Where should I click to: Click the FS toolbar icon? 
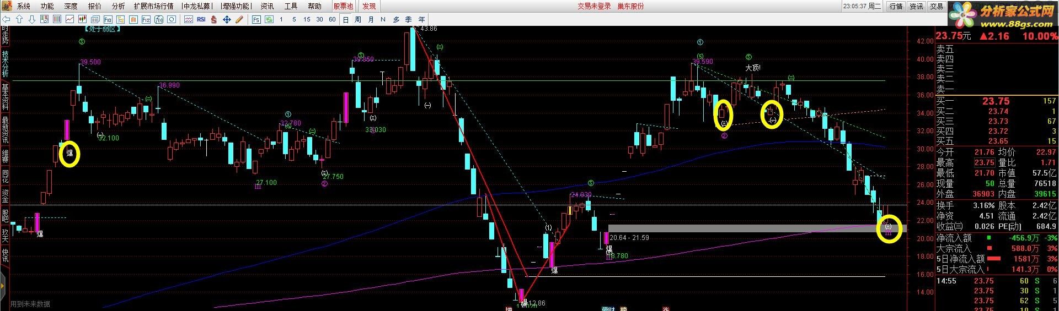point(256,19)
